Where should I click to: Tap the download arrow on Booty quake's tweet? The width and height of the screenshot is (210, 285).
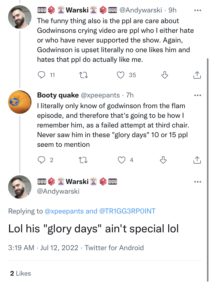click(x=163, y=160)
